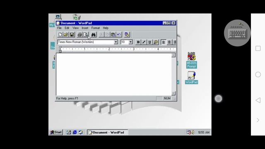Select the WordPad desktop shortcut
Screen dimensions: 265x149
(191, 77)
